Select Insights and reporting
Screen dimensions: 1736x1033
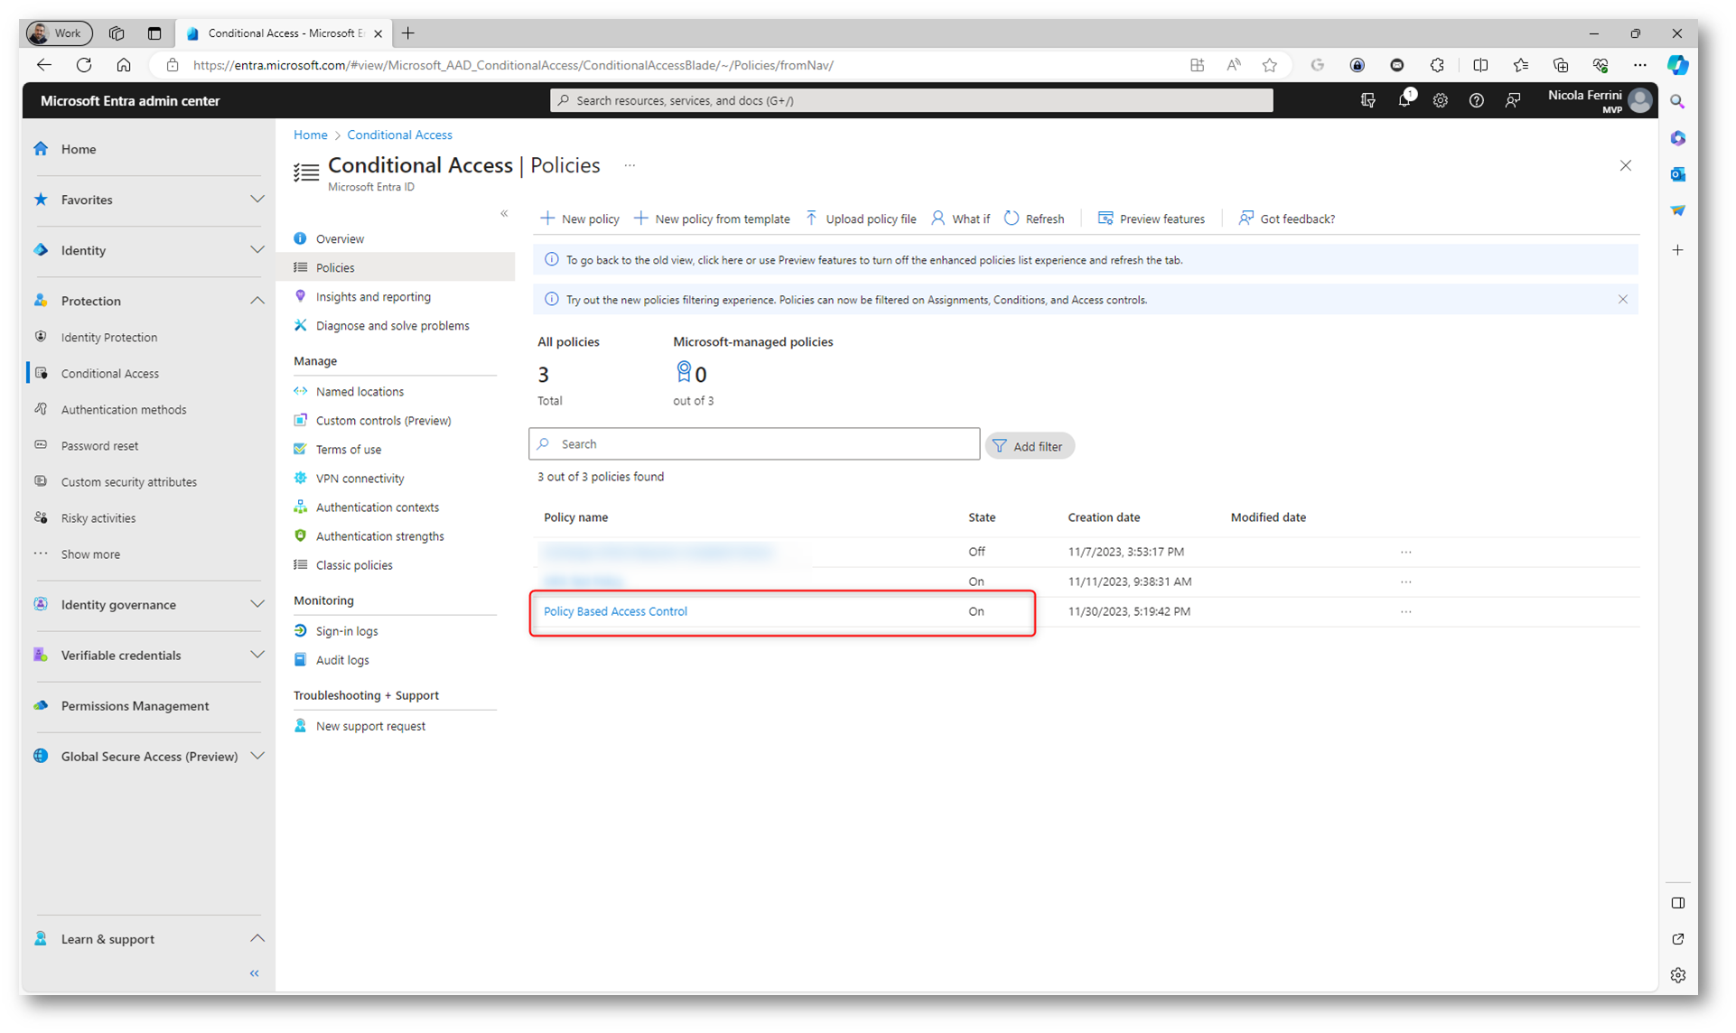point(373,296)
